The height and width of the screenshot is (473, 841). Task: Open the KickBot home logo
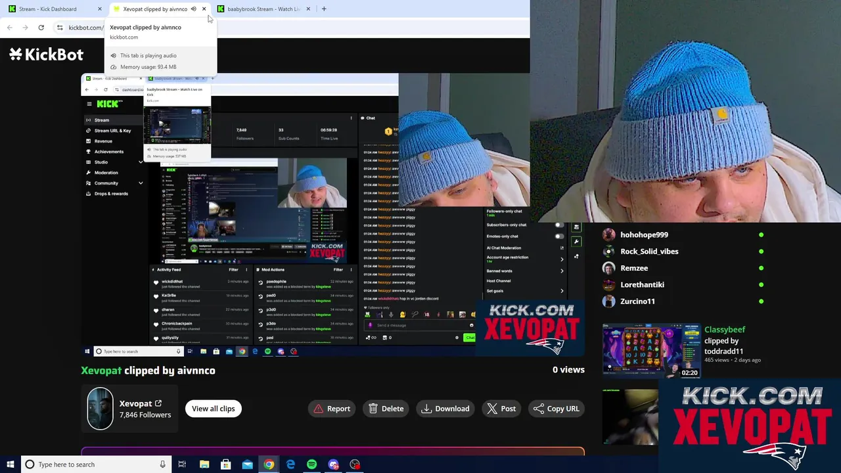tap(46, 55)
